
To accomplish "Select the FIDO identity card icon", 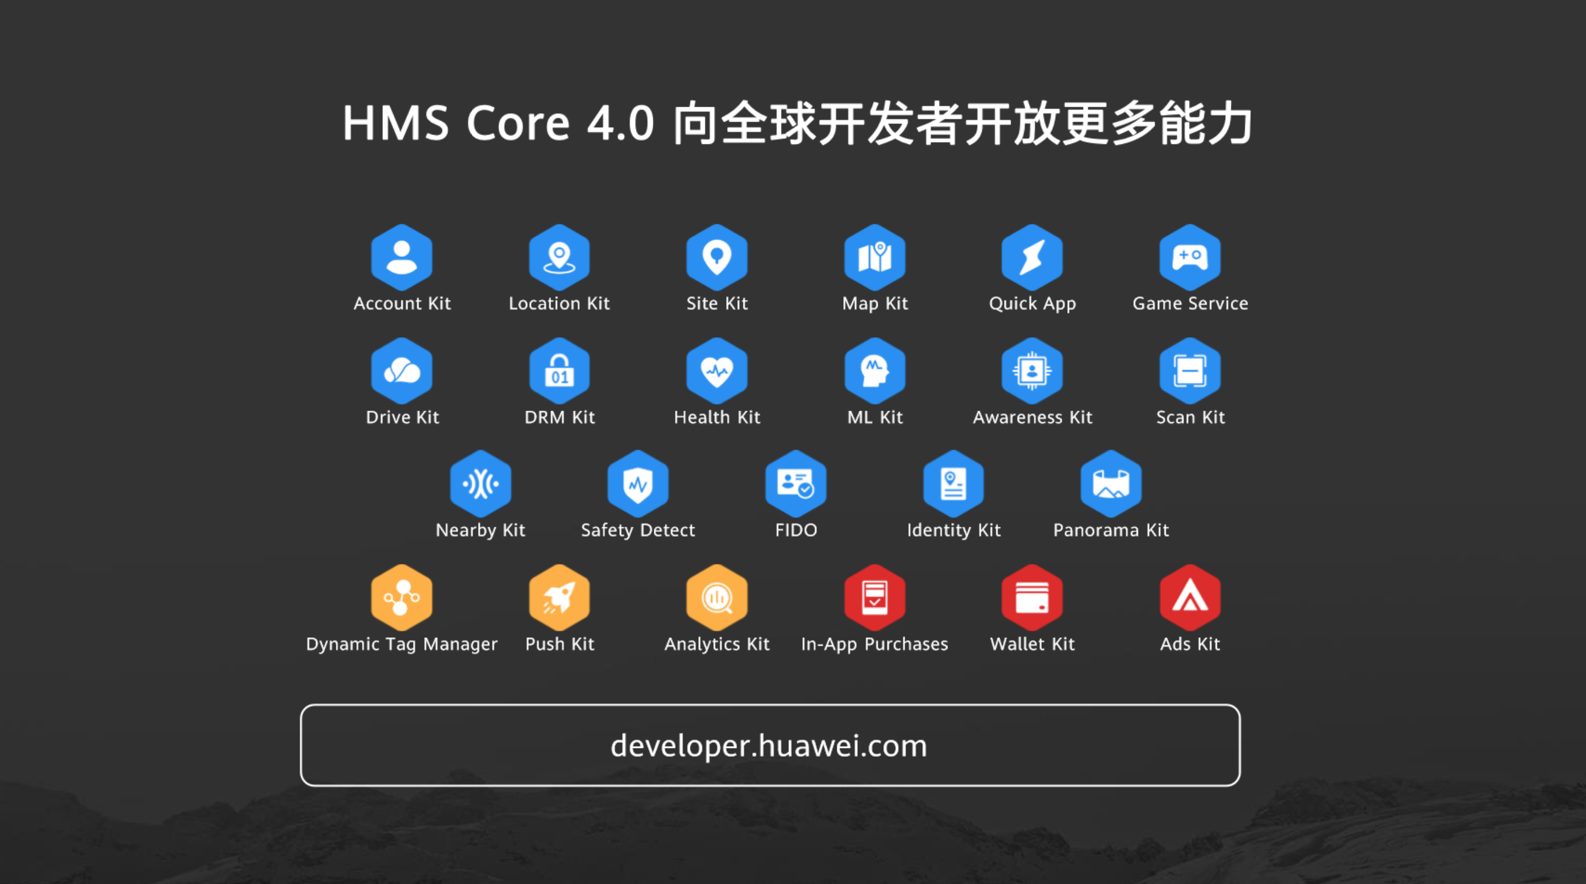I will point(796,483).
